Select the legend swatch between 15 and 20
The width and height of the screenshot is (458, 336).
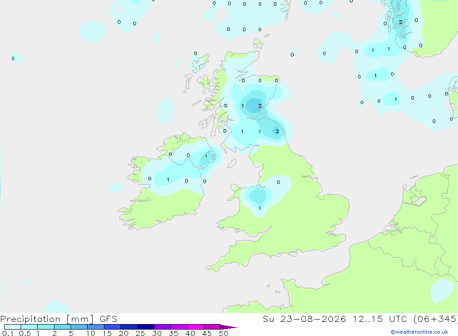coord(112,327)
